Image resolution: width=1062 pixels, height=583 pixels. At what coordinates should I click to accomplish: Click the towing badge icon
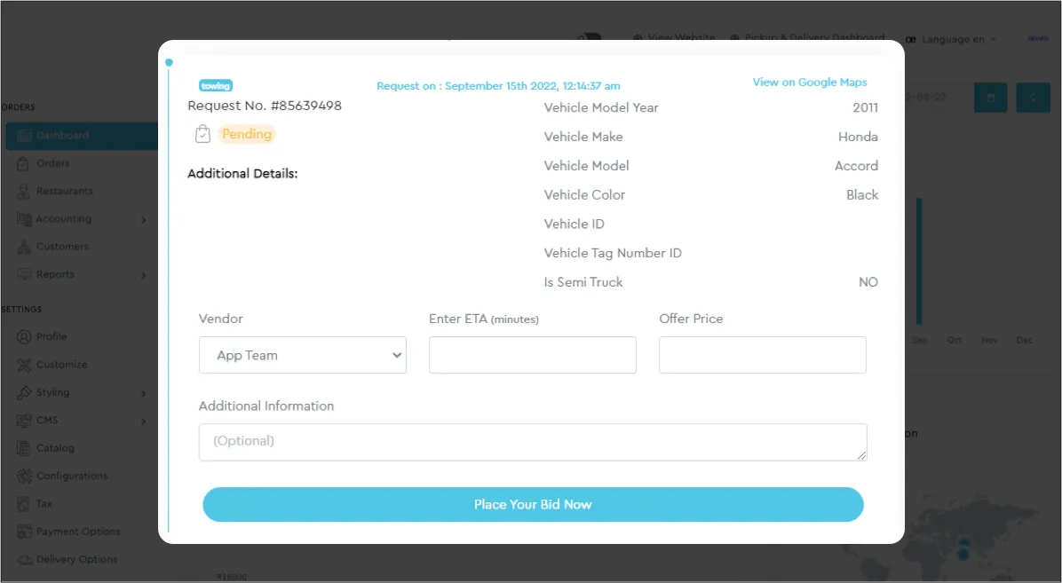(216, 86)
